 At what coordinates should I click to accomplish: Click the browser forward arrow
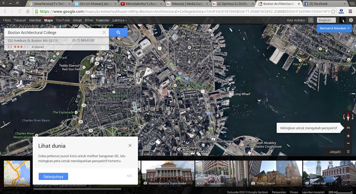(x=12, y=11)
